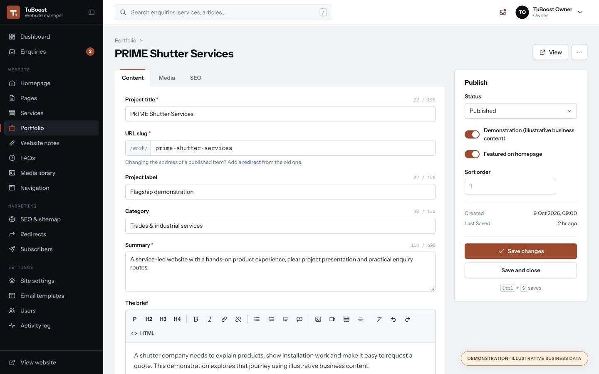Open SEO & sitemap in the sidebar

point(52,219)
